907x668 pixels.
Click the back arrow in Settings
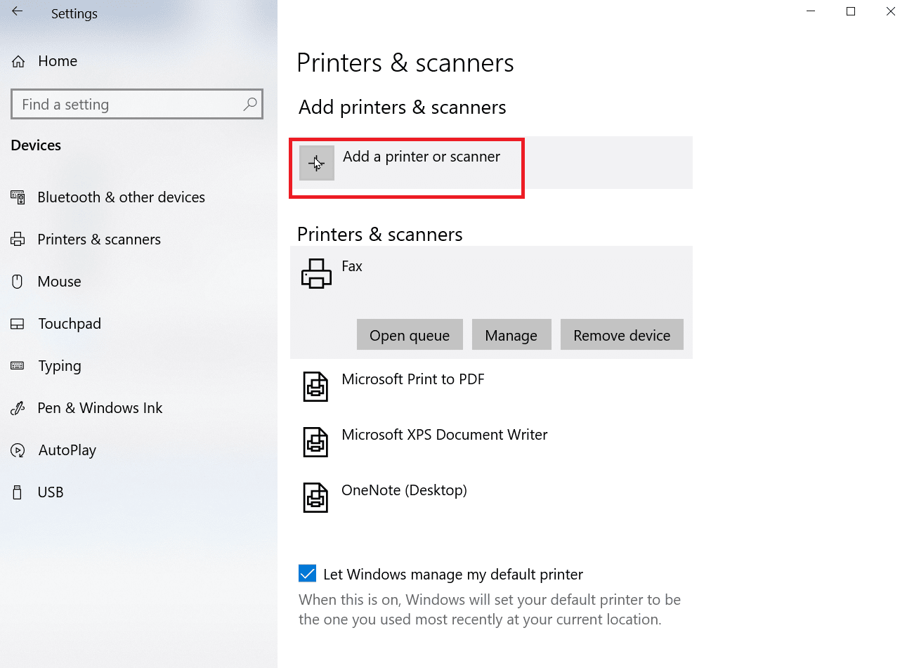click(x=18, y=11)
